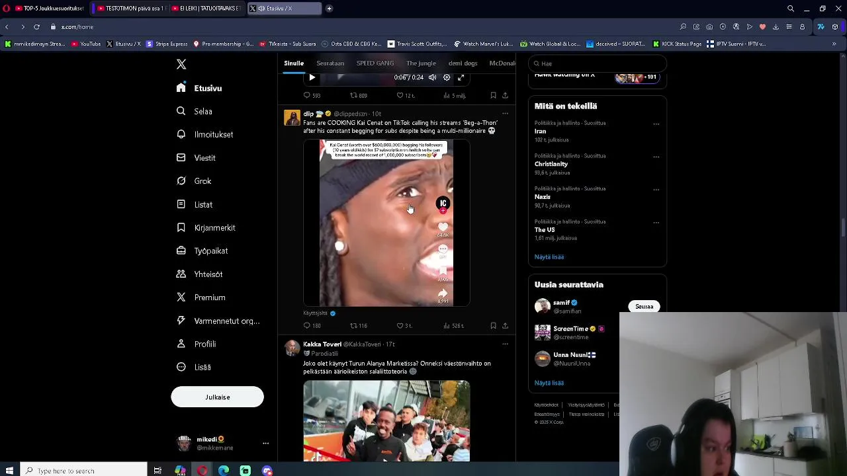Open Listat lists page
The image size is (847, 476).
click(195, 204)
